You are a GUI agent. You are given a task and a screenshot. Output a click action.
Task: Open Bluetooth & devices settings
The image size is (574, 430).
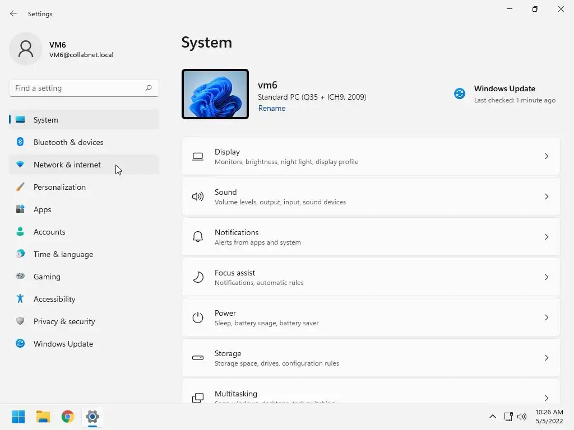84,142
